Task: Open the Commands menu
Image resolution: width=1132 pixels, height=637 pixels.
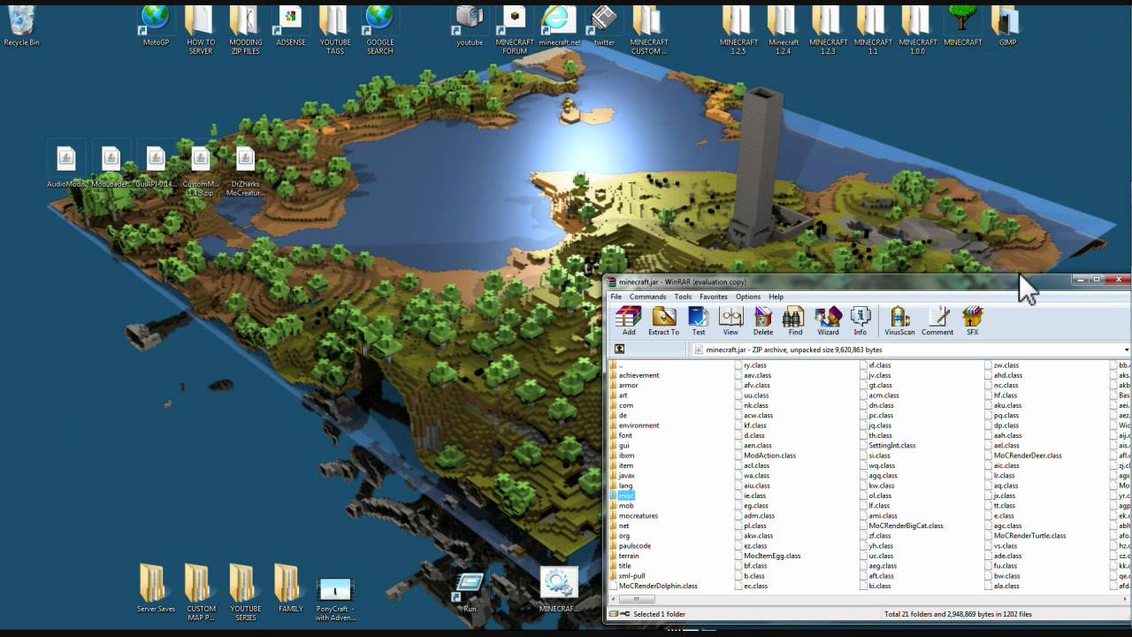Action: coord(647,297)
